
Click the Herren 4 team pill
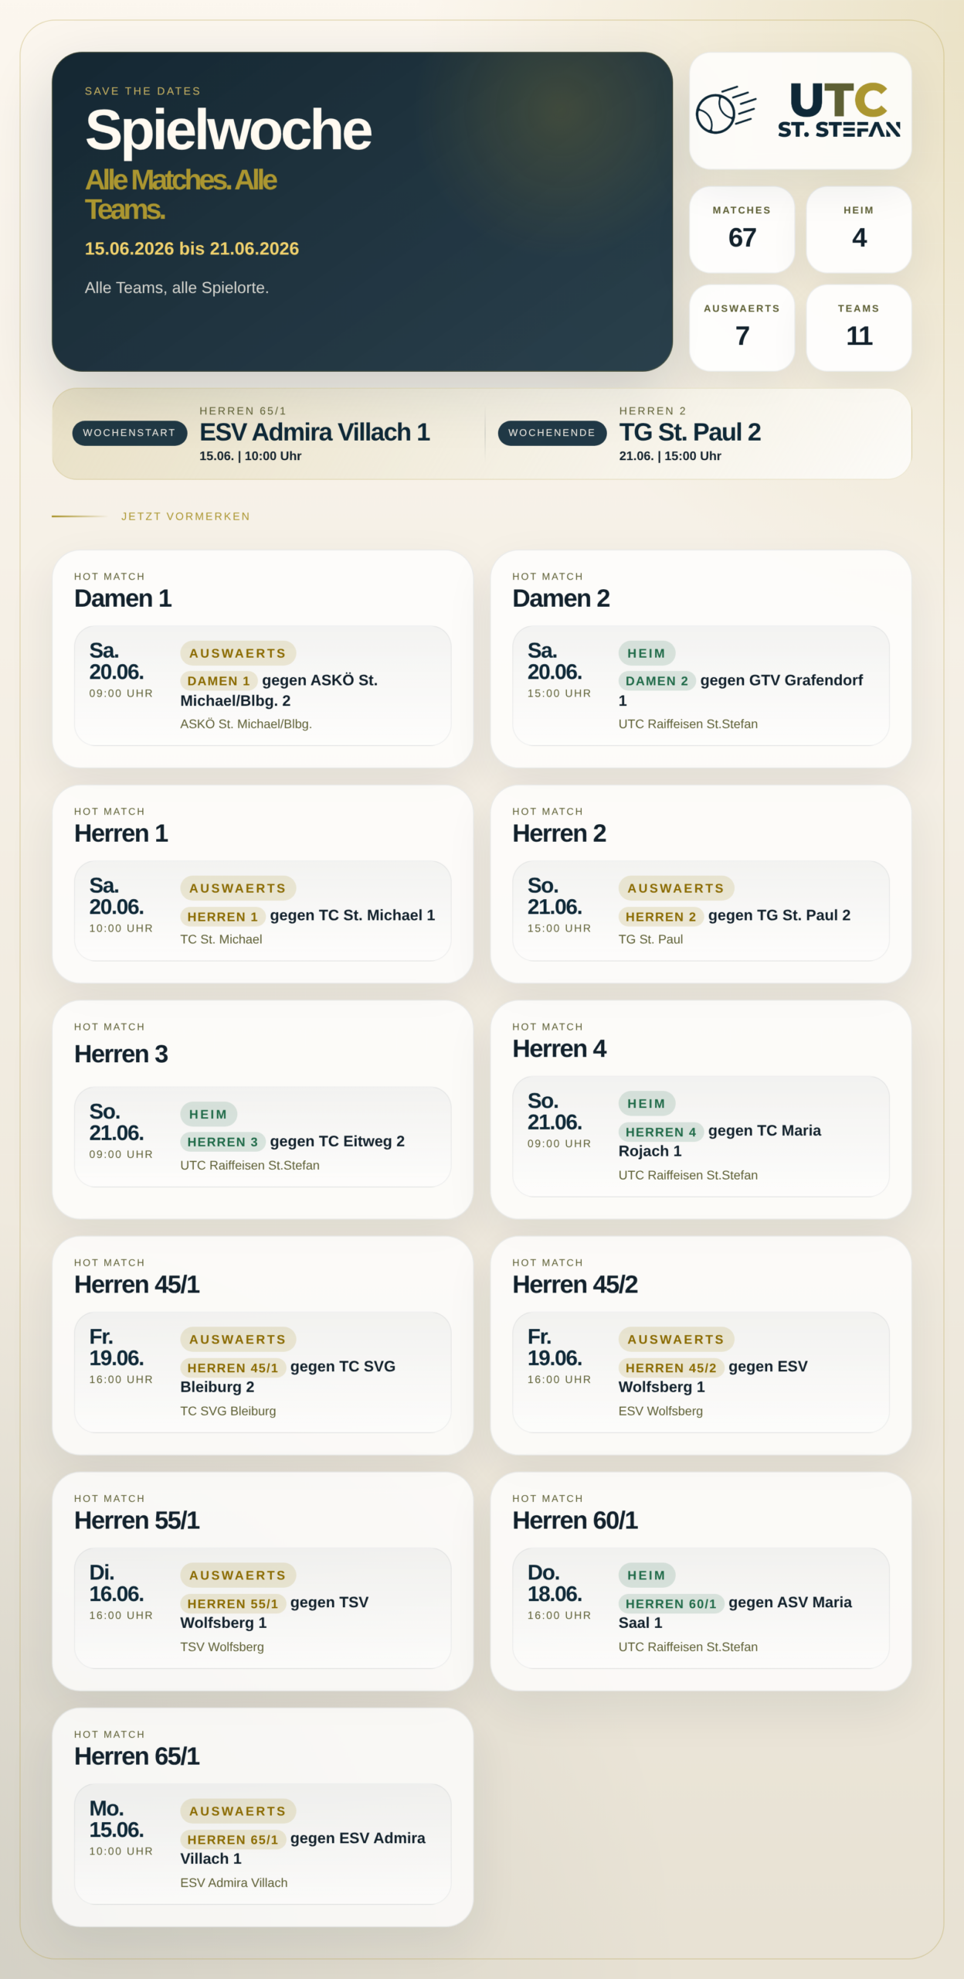(660, 1132)
